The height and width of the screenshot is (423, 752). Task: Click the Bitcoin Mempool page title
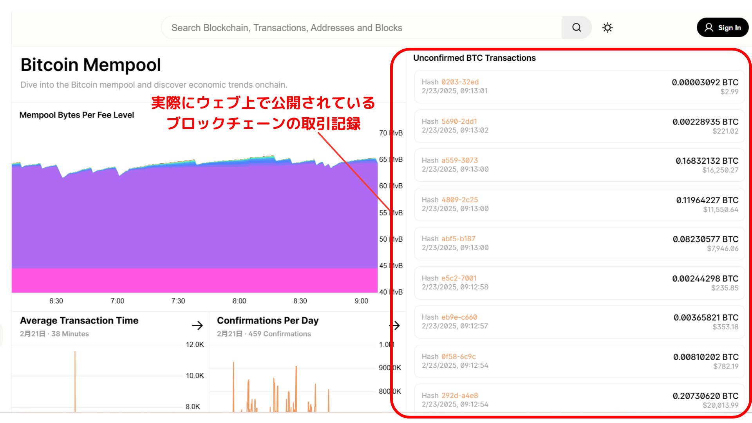tap(90, 65)
